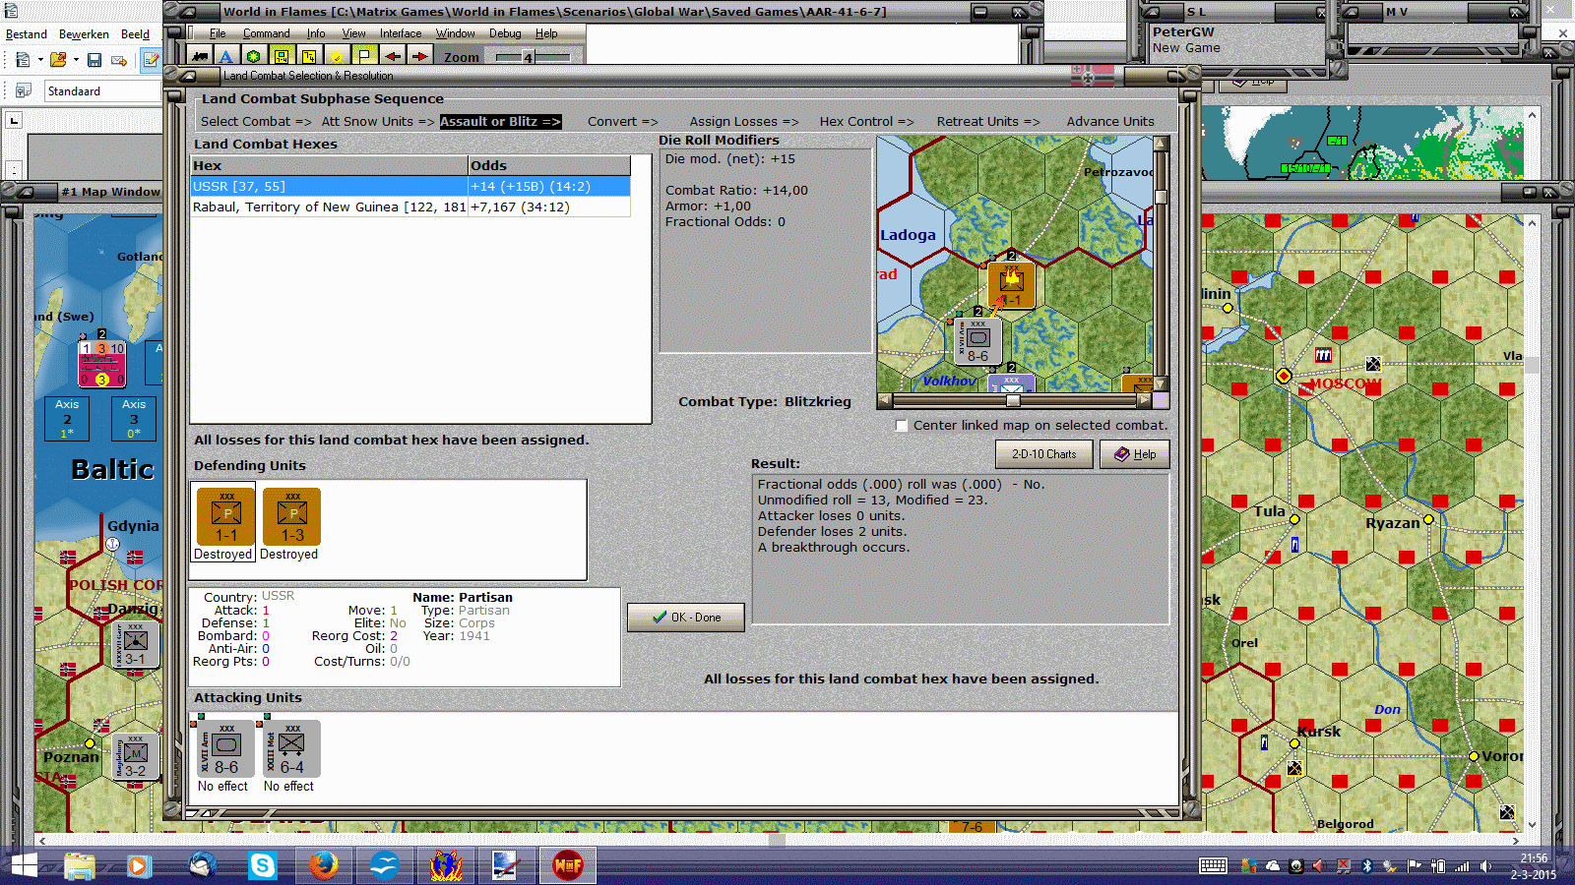Open the File menu
1575x885 pixels.
(218, 33)
